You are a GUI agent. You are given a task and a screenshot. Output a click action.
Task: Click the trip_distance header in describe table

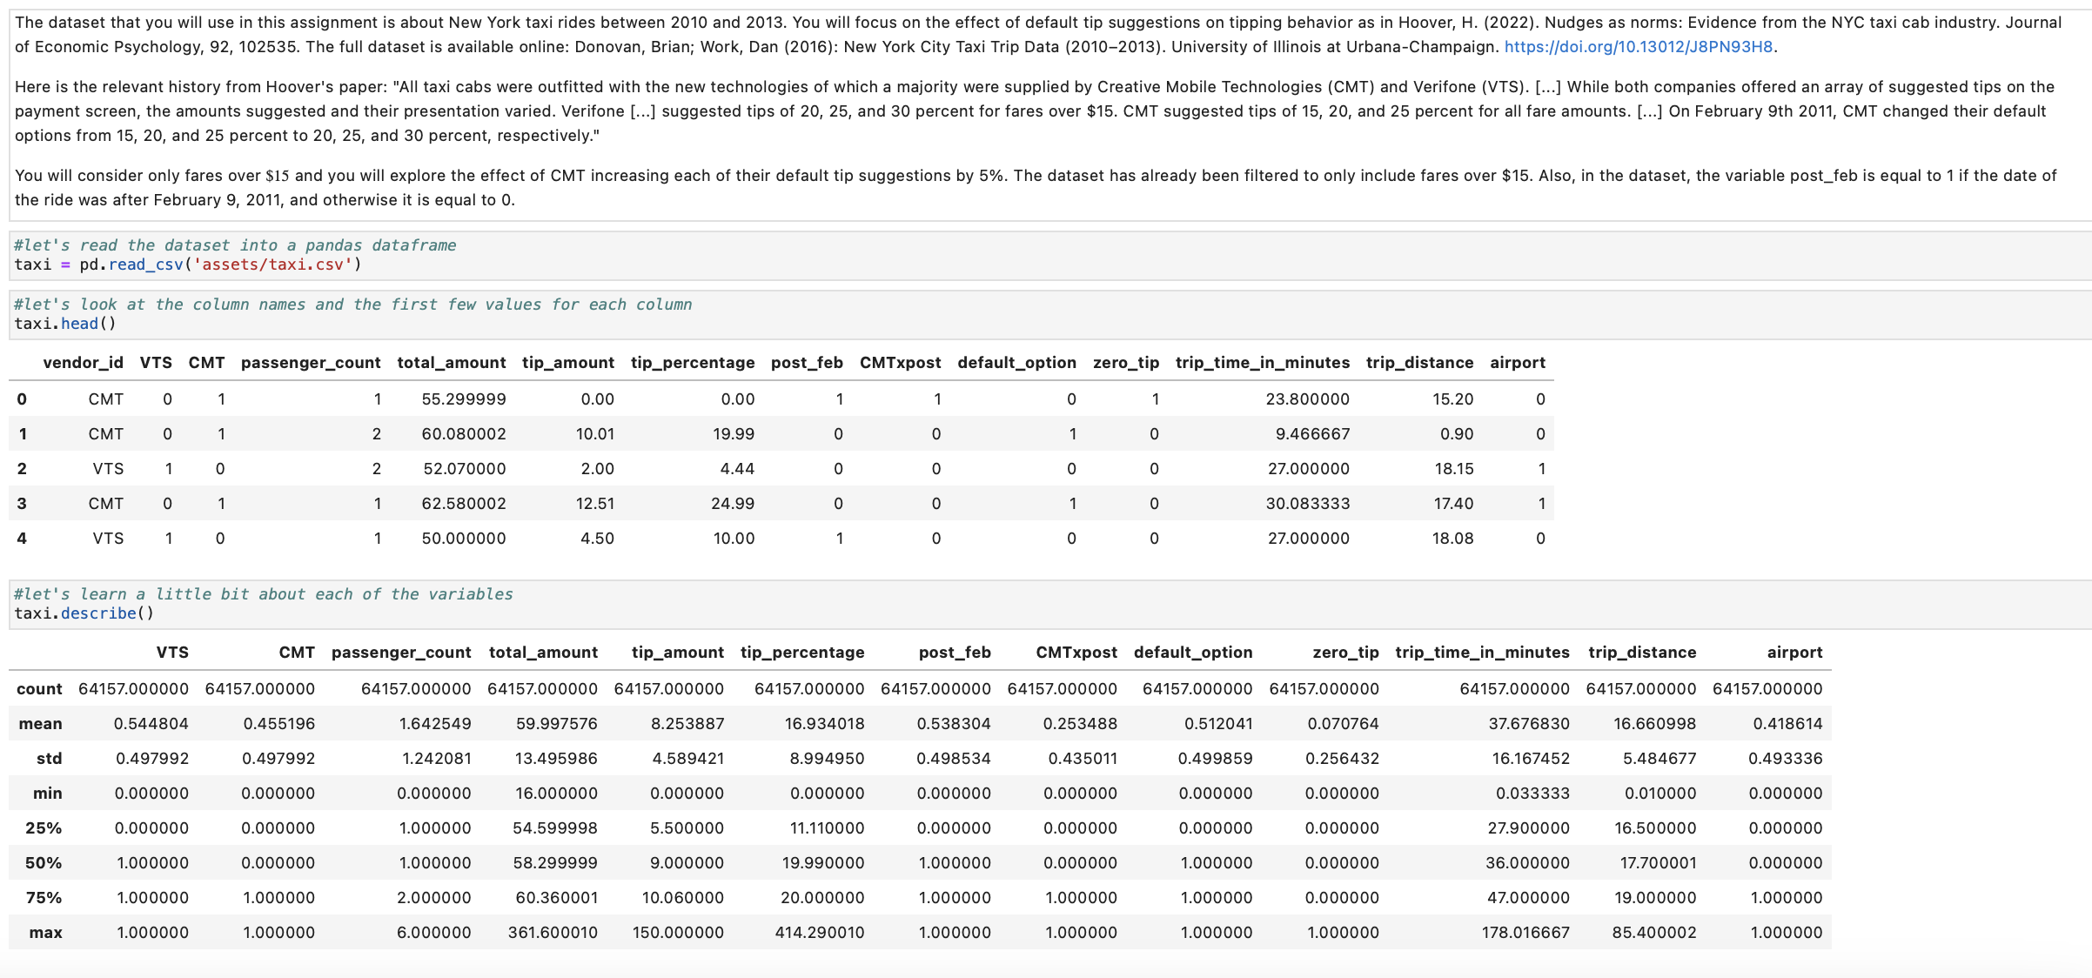1642,652
